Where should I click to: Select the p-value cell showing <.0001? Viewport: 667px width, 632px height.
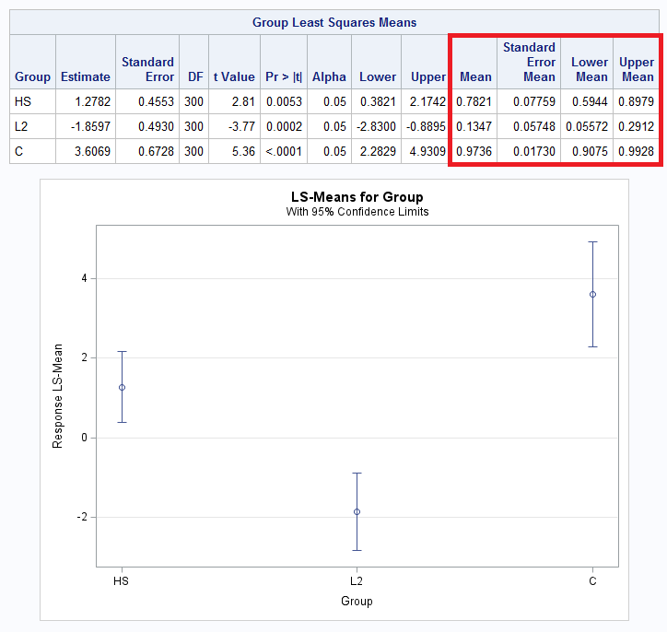click(283, 150)
